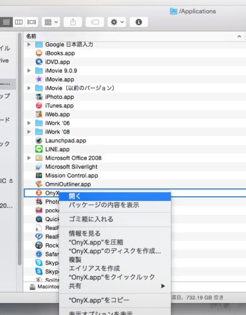The height and width of the screenshot is (315, 246).
Task: Switch to Cover Flow view
Action: pos(31,22)
